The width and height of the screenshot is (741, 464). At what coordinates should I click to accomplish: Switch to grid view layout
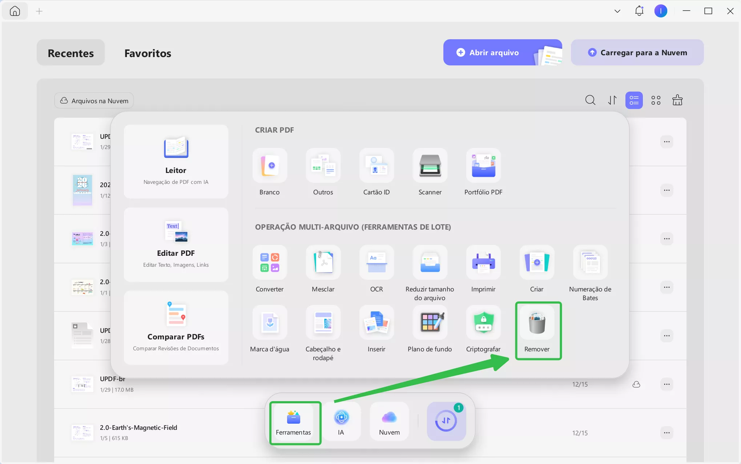point(656,100)
